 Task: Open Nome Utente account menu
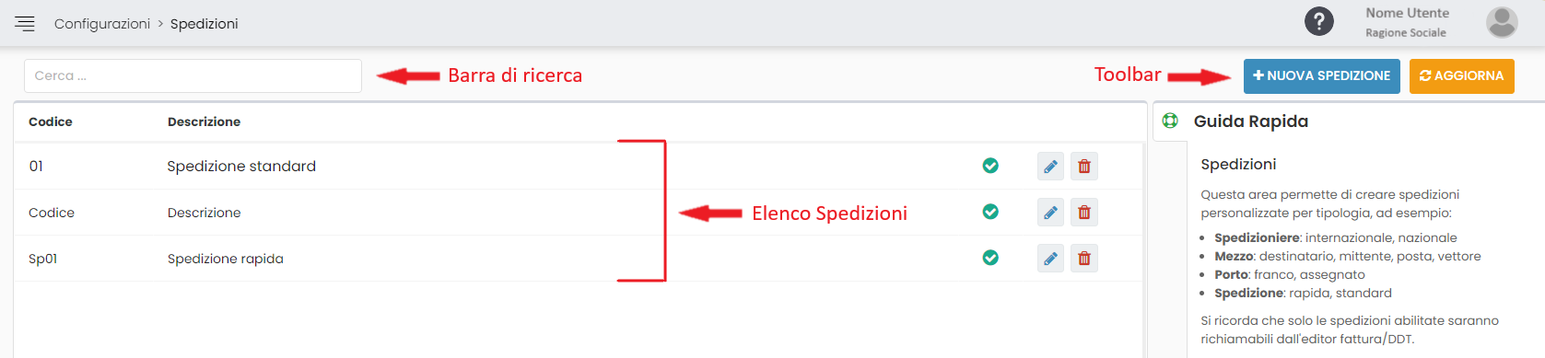[x=1407, y=13]
